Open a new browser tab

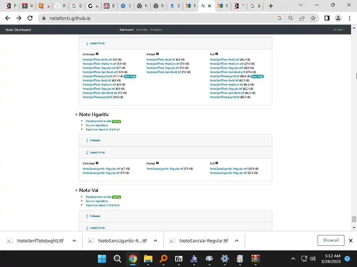pyautogui.click(x=271, y=6)
